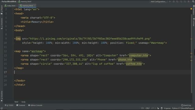The image size is (195, 110).
Task: Collapse the html tag fold
Action: pos(13,9)
